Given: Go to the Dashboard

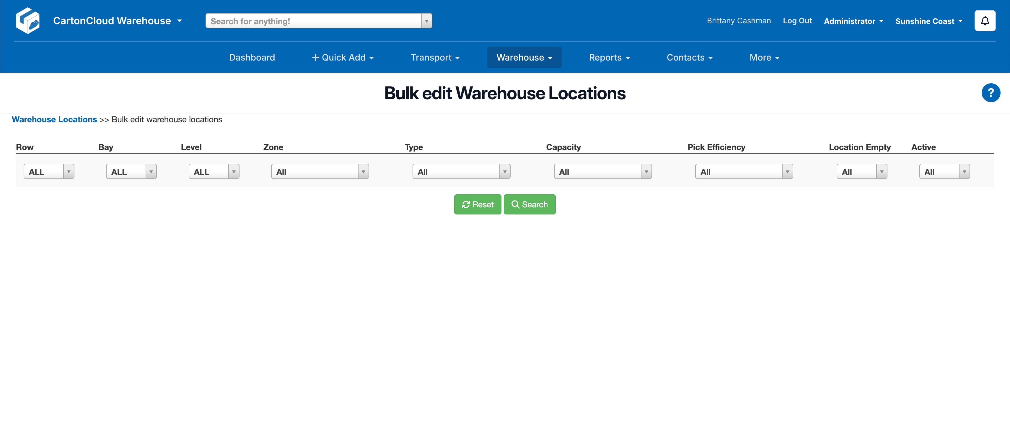Looking at the screenshot, I should tap(252, 58).
